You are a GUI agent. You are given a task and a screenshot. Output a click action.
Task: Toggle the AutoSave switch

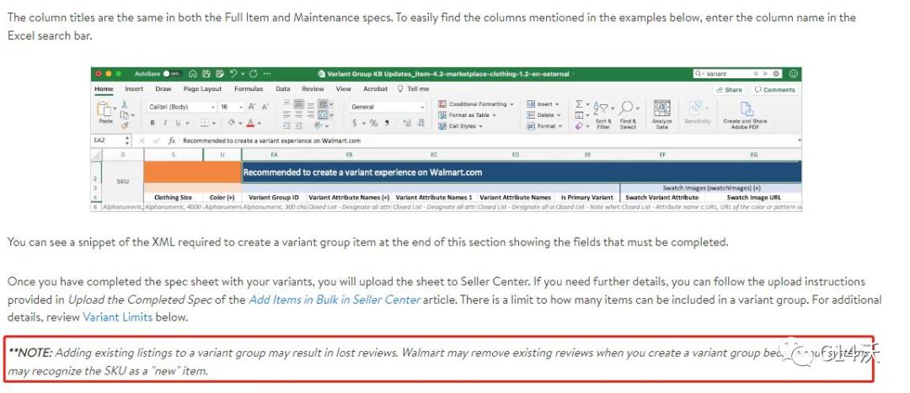tap(171, 74)
